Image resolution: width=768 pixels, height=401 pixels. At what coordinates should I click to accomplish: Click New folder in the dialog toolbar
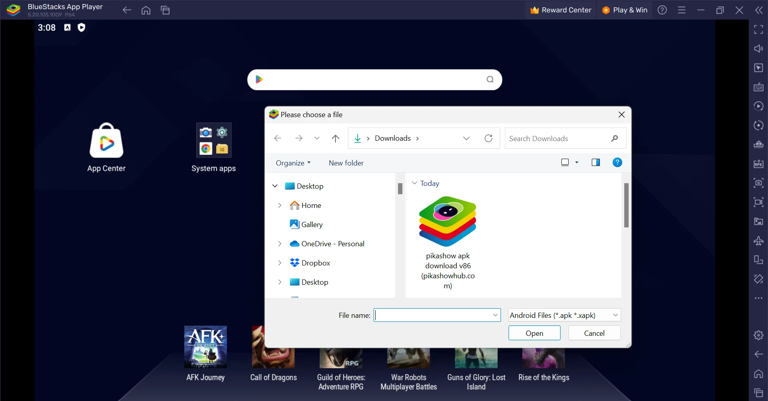[x=346, y=163]
